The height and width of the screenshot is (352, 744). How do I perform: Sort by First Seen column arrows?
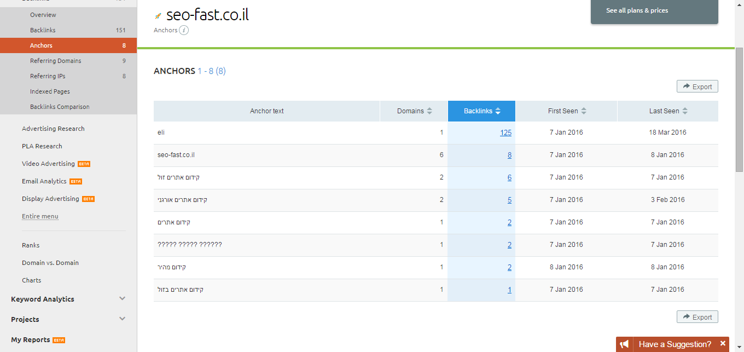point(584,111)
